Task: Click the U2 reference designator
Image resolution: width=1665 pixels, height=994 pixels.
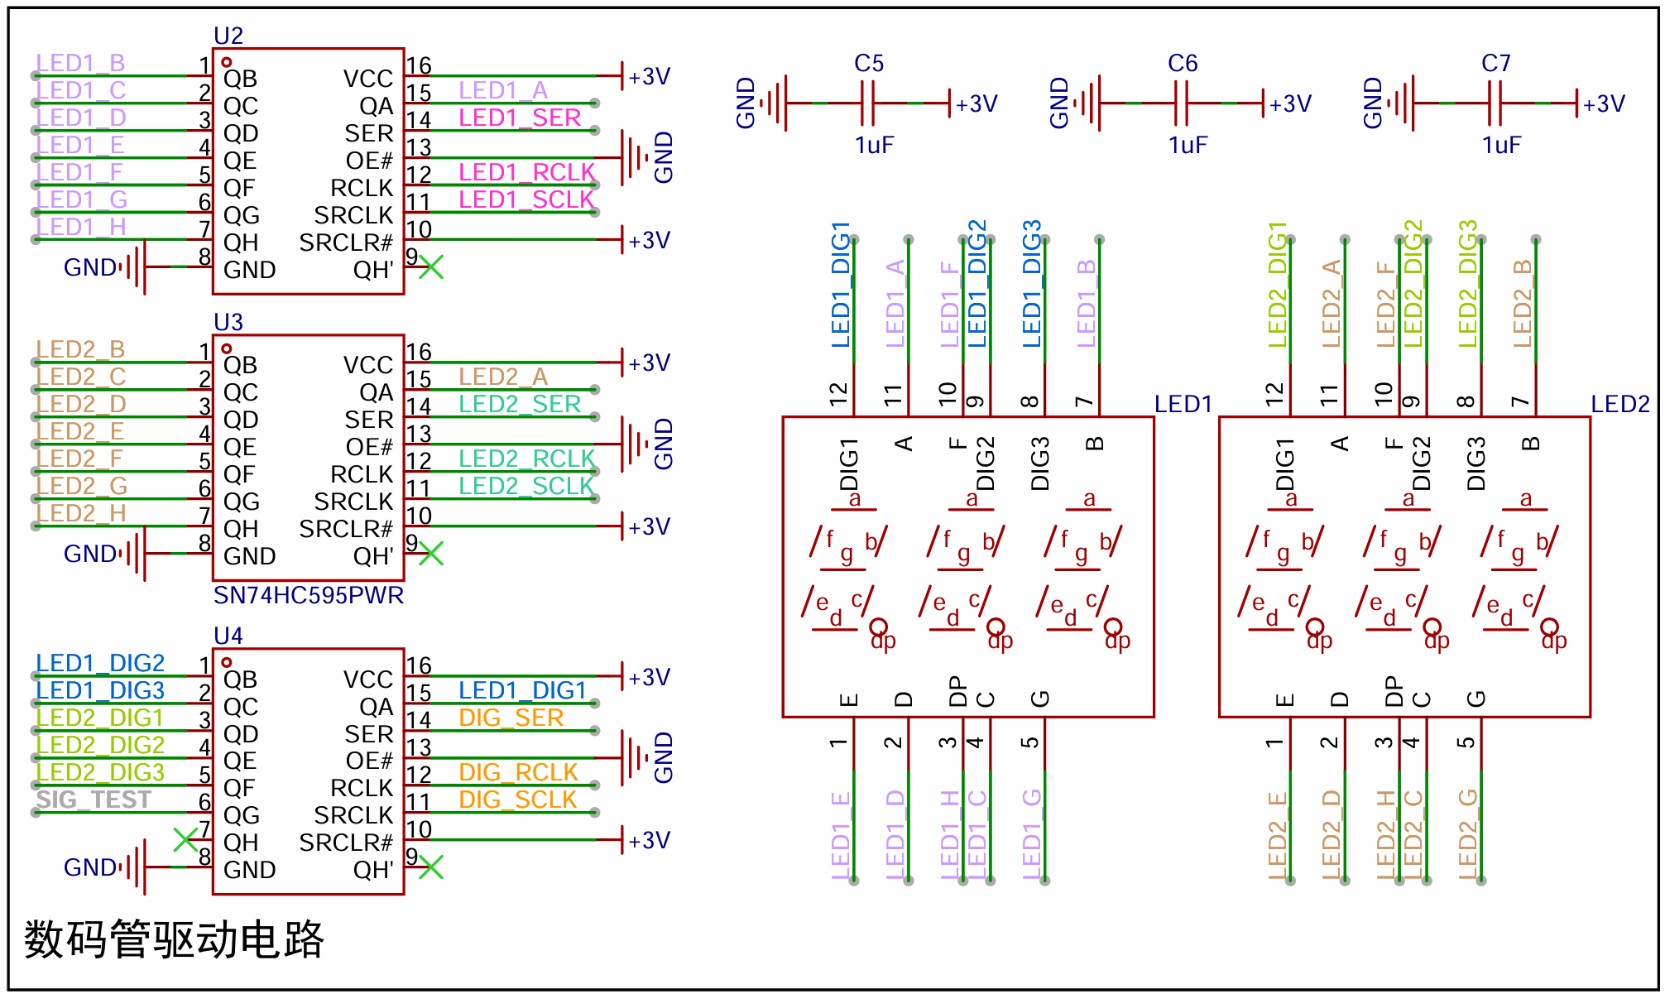Action: pos(228,36)
